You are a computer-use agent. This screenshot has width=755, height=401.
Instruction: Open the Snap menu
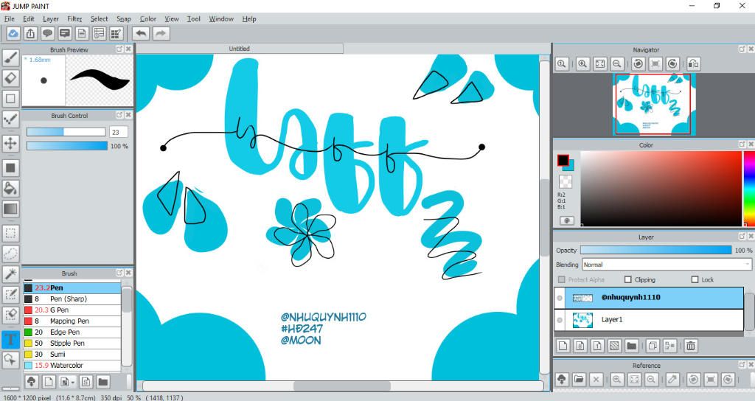coord(124,18)
